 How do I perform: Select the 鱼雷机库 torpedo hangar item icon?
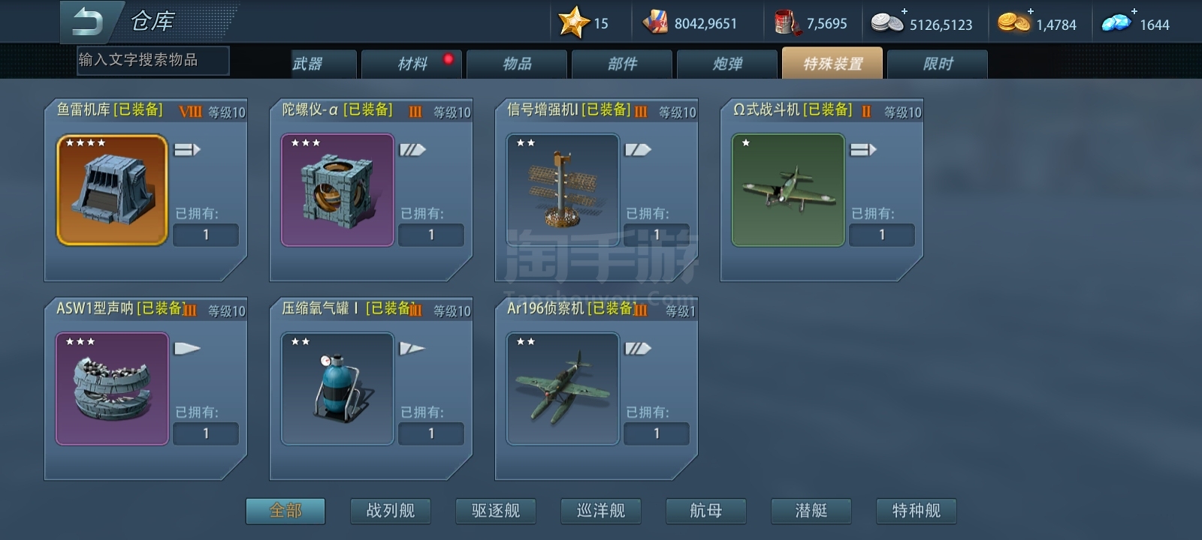tap(112, 190)
